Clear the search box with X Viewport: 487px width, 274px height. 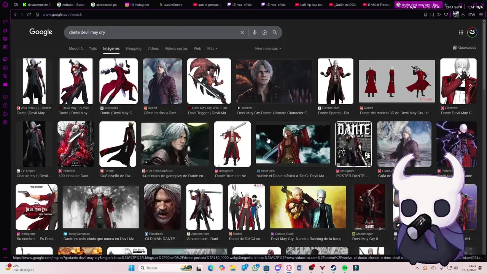(242, 32)
